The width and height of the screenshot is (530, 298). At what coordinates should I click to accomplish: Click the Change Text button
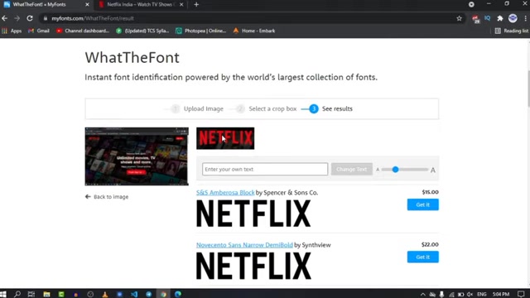pos(351,169)
